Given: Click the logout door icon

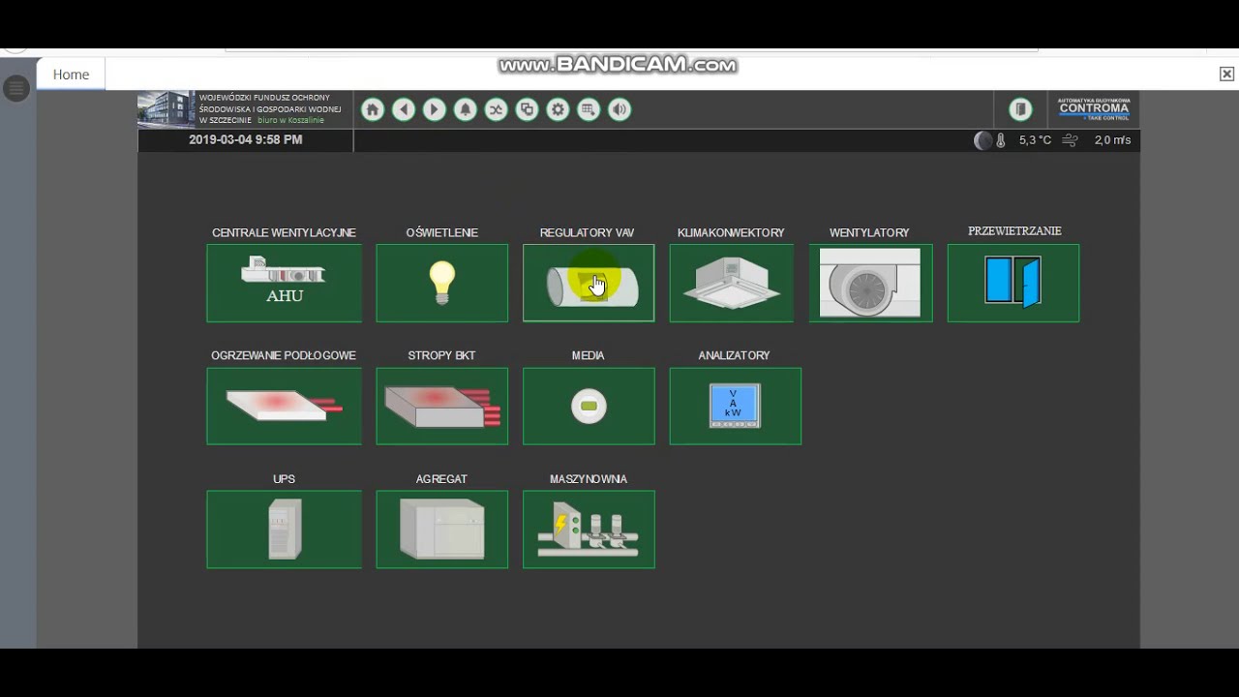Looking at the screenshot, I should [x=1020, y=109].
